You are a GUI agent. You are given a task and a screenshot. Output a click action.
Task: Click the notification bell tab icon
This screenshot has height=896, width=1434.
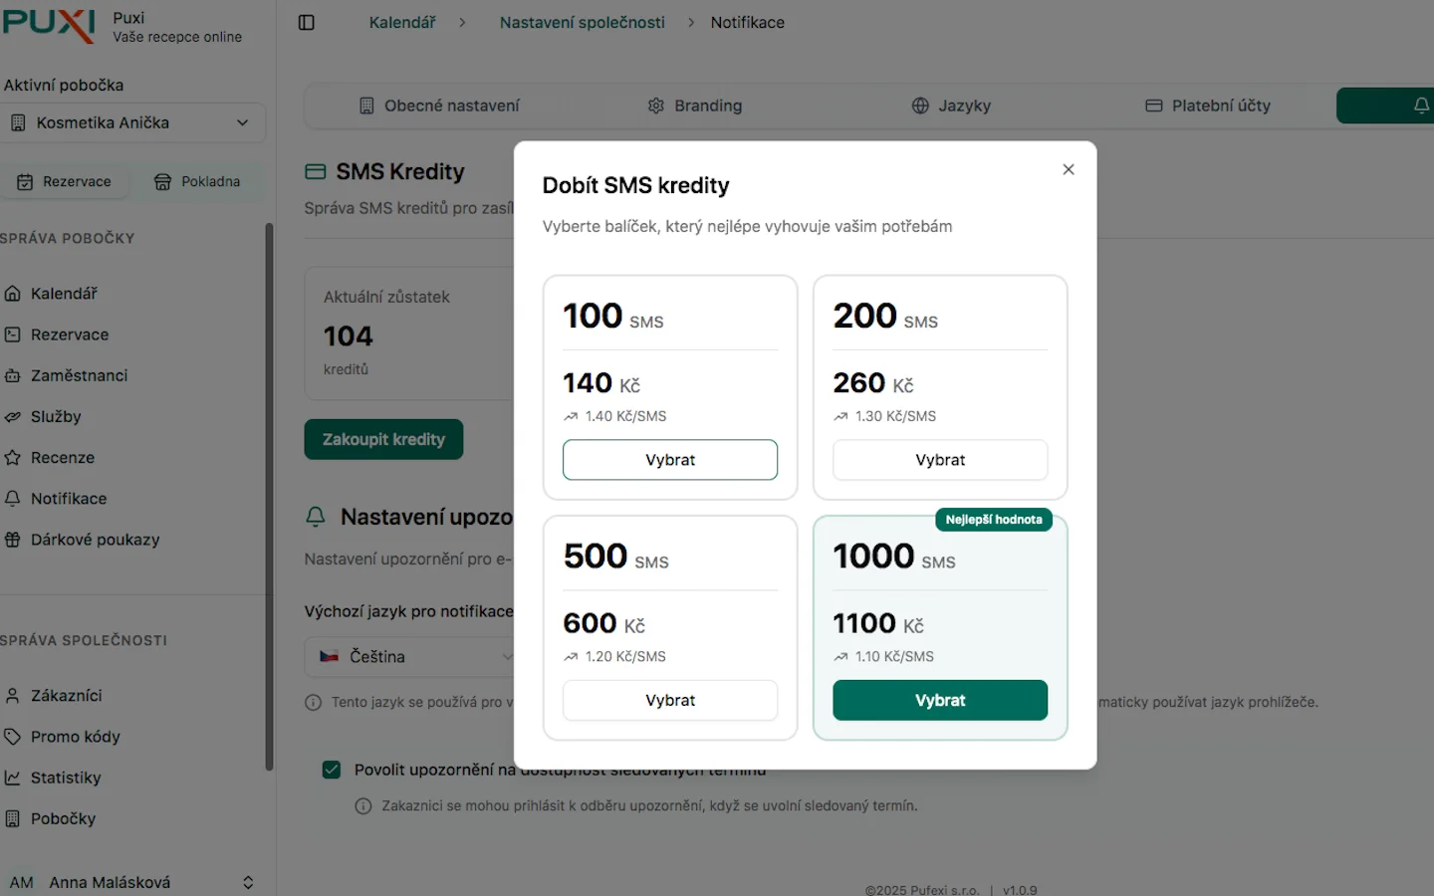click(1421, 106)
